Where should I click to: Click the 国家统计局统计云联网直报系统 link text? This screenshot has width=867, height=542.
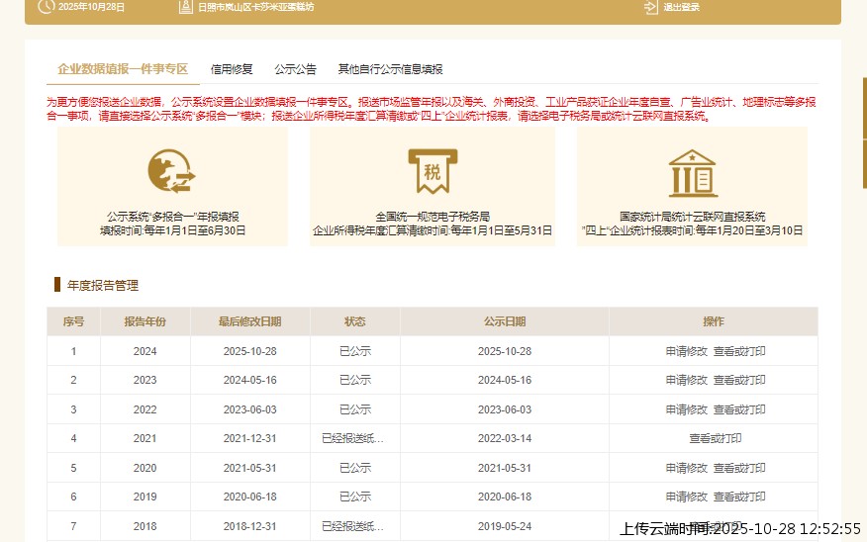(692, 217)
